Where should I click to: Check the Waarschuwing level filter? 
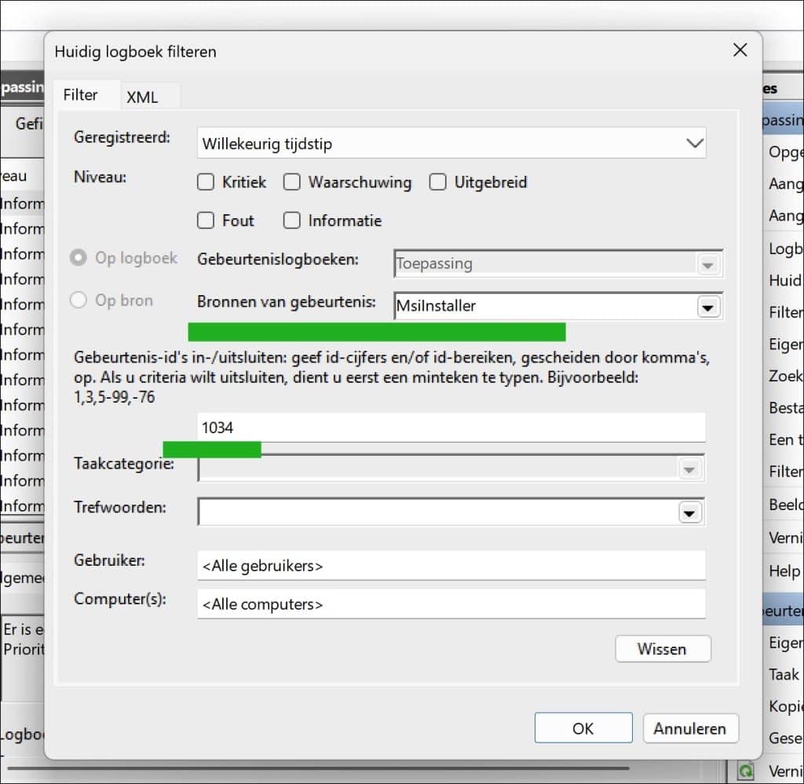pos(292,181)
